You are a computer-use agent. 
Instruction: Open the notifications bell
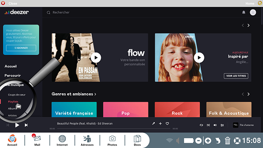coord(244,12)
